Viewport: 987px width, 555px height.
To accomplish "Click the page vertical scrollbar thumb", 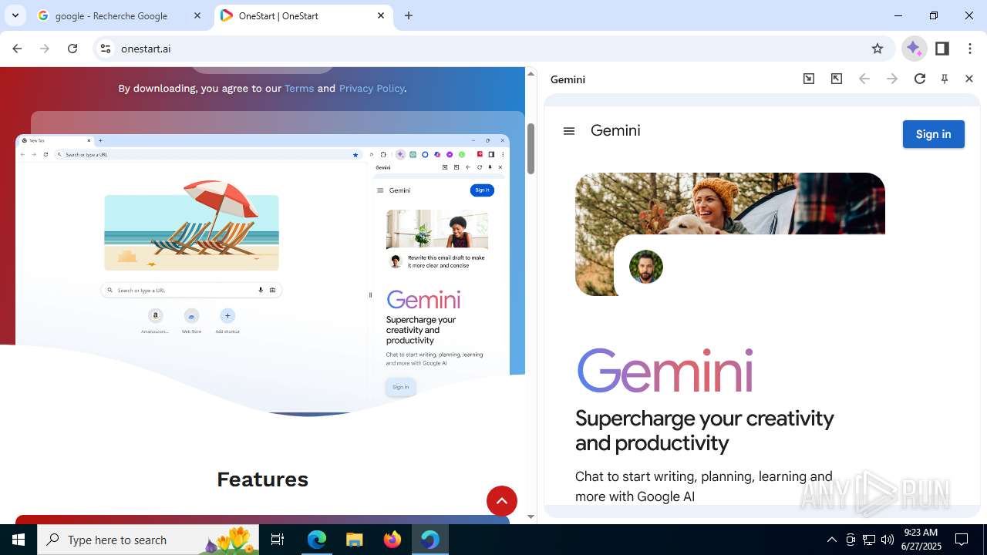I will tap(531, 148).
